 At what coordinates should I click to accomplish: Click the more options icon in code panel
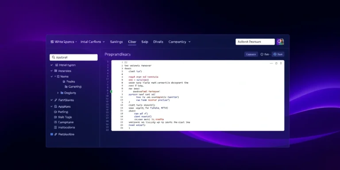(x=281, y=63)
